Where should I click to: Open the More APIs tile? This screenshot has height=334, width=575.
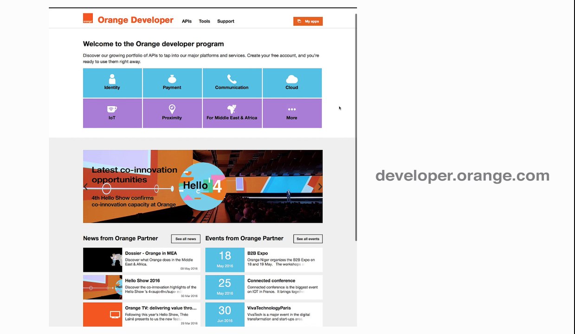pyautogui.click(x=292, y=113)
